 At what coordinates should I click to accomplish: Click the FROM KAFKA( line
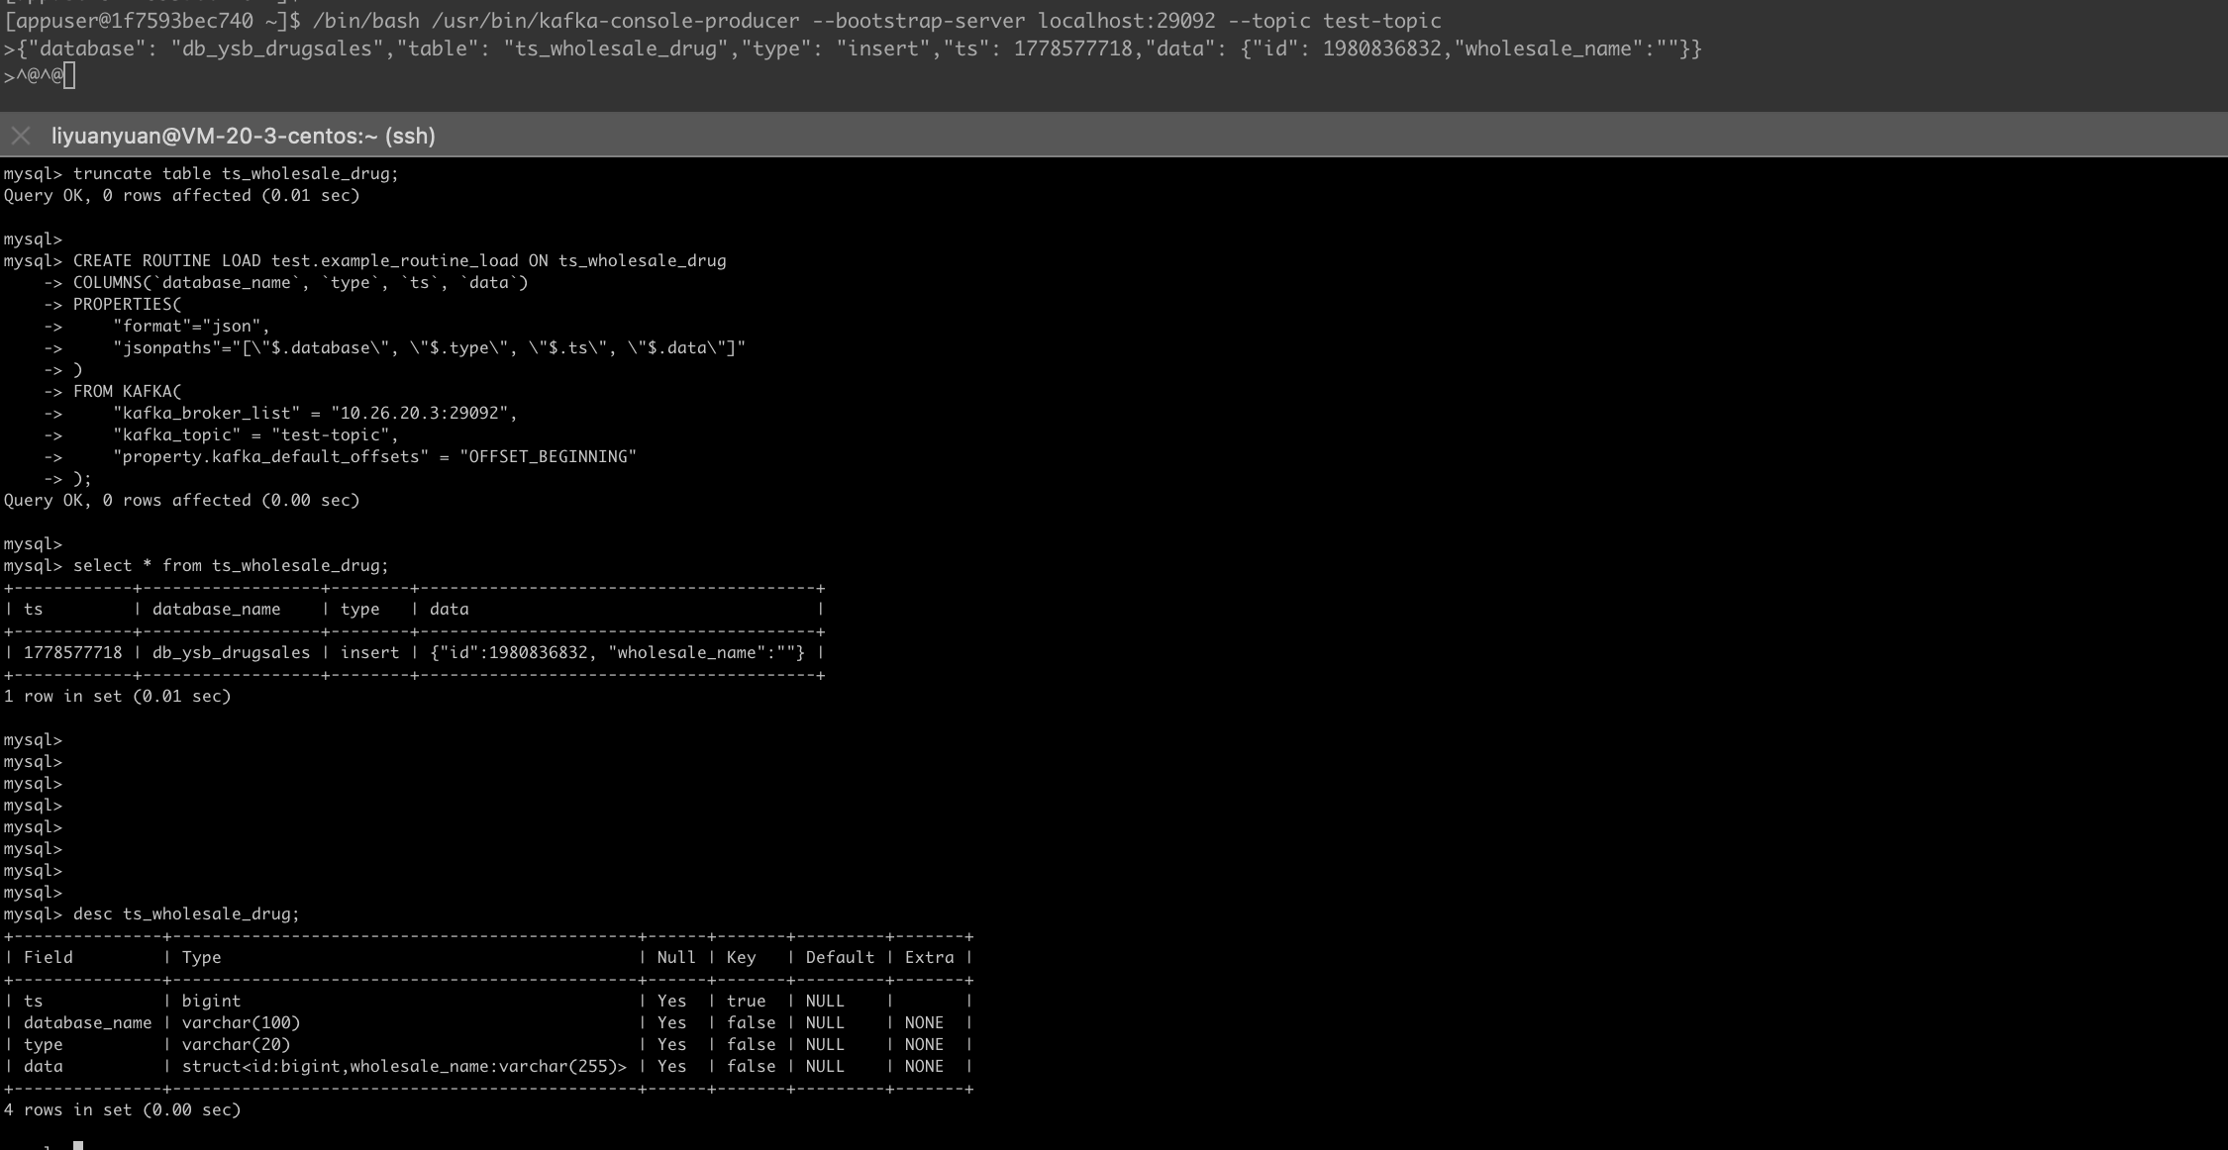point(127,391)
